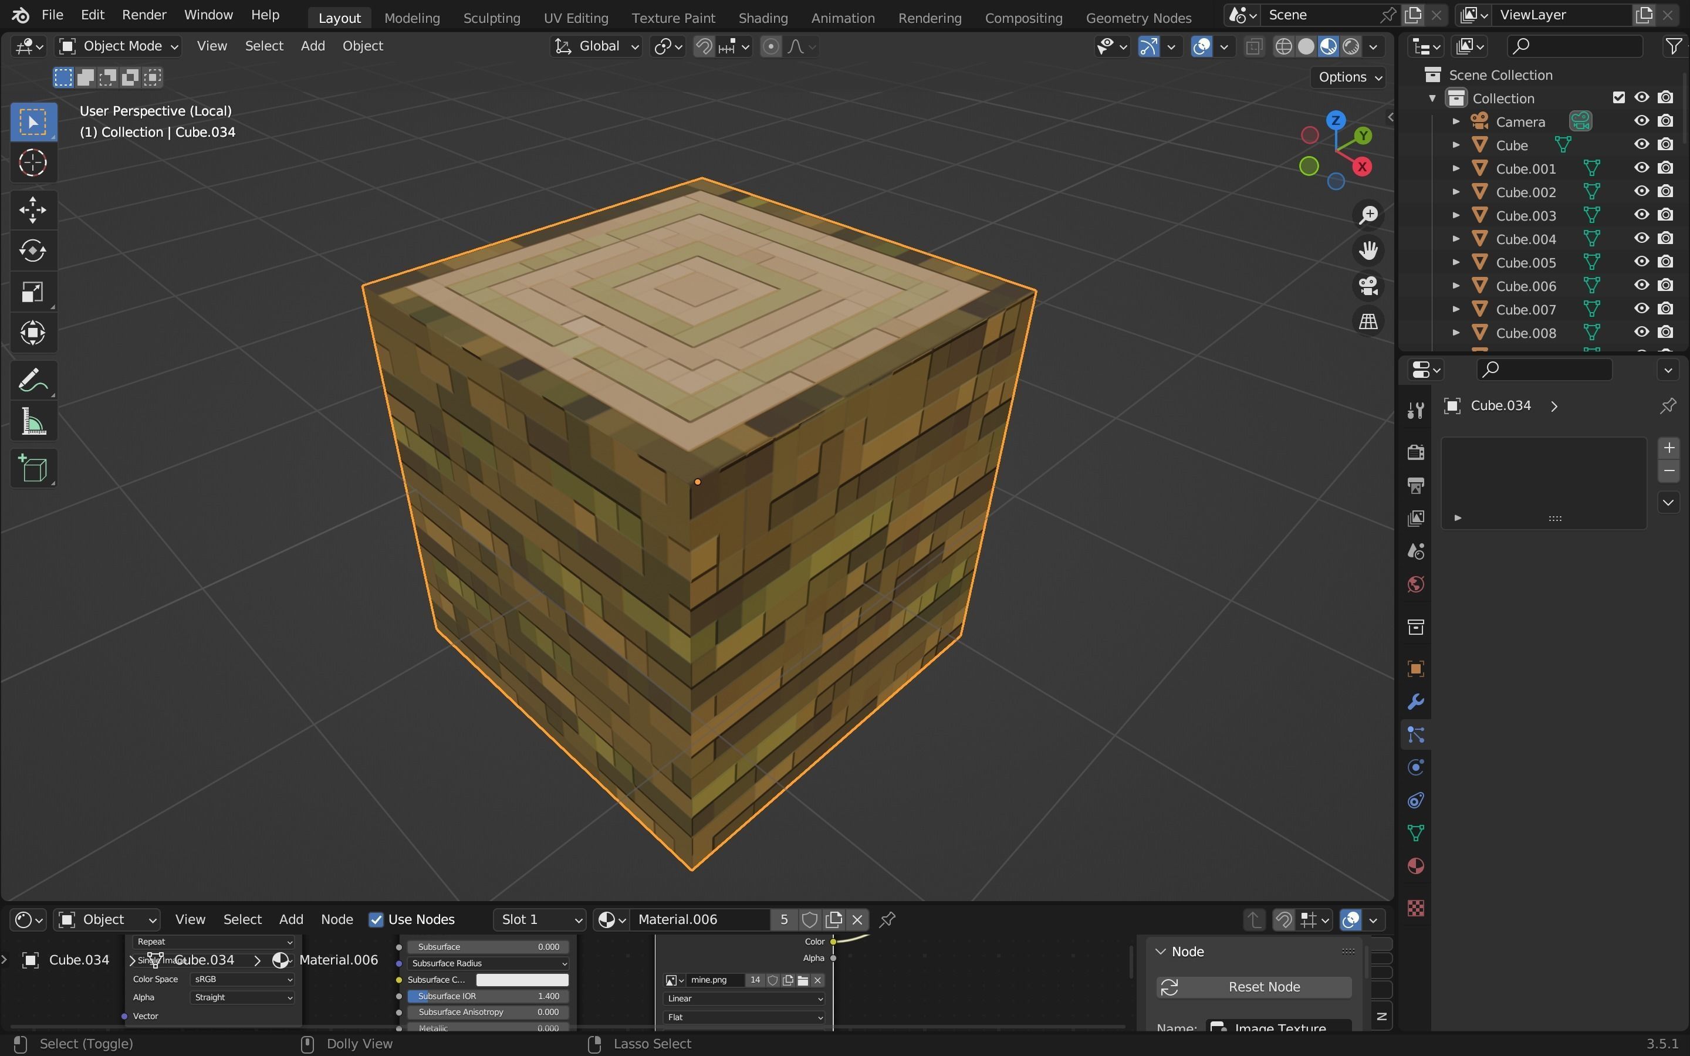Open the Render menu
Image resolution: width=1690 pixels, height=1056 pixels.
(144, 15)
